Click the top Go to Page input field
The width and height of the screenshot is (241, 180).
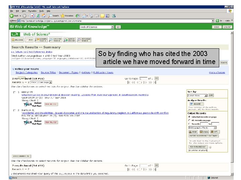(x=143, y=79)
